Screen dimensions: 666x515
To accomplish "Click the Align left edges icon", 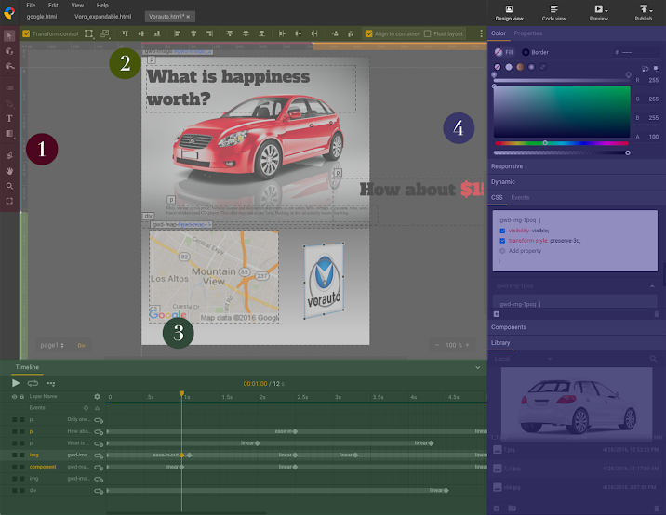I will (177, 33).
